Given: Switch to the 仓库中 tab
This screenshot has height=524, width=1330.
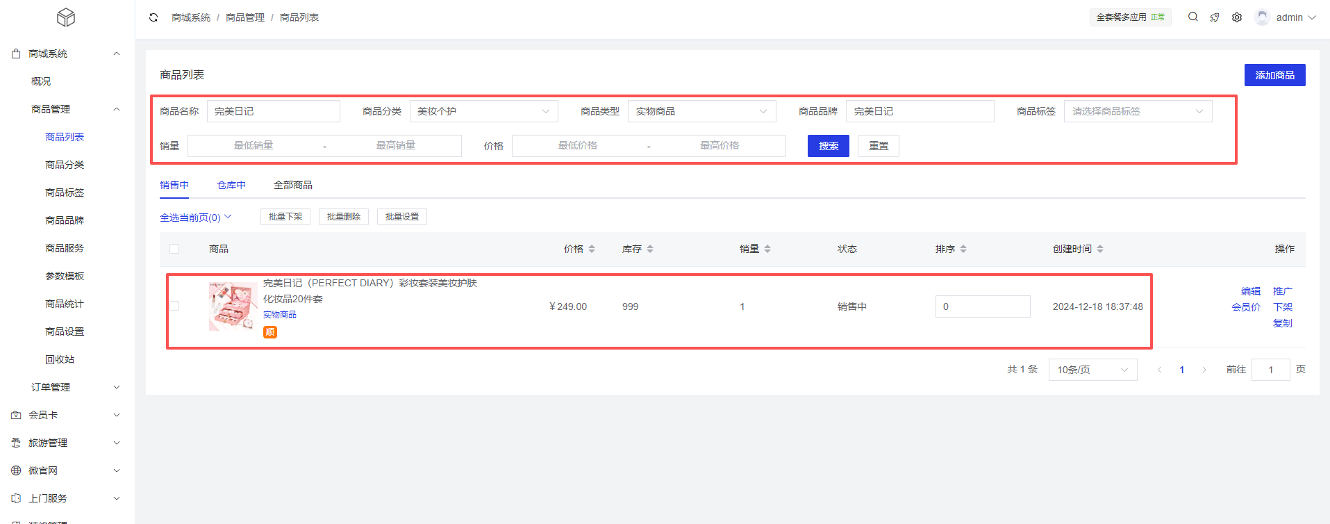Looking at the screenshot, I should point(231,185).
